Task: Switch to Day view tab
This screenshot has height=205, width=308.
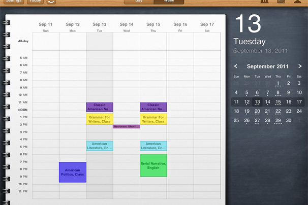Action: pos(139,2)
